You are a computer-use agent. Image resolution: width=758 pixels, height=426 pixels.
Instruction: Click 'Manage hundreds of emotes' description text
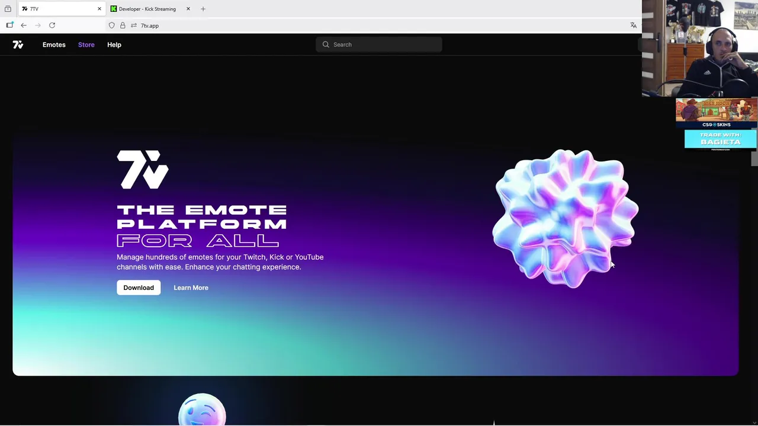[220, 262]
